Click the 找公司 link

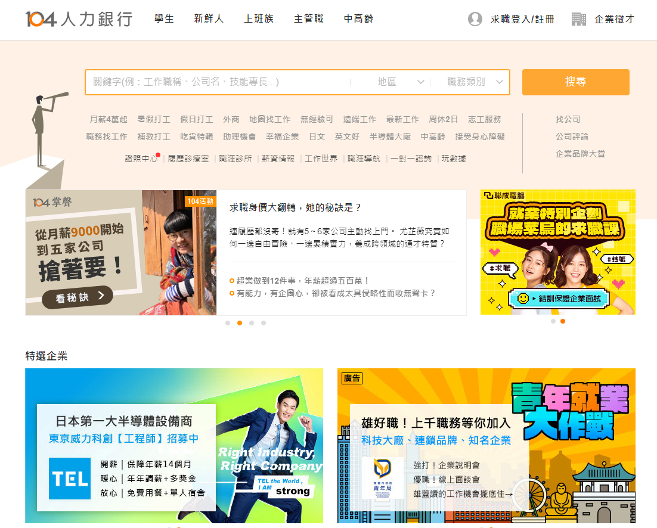pyautogui.click(x=567, y=119)
